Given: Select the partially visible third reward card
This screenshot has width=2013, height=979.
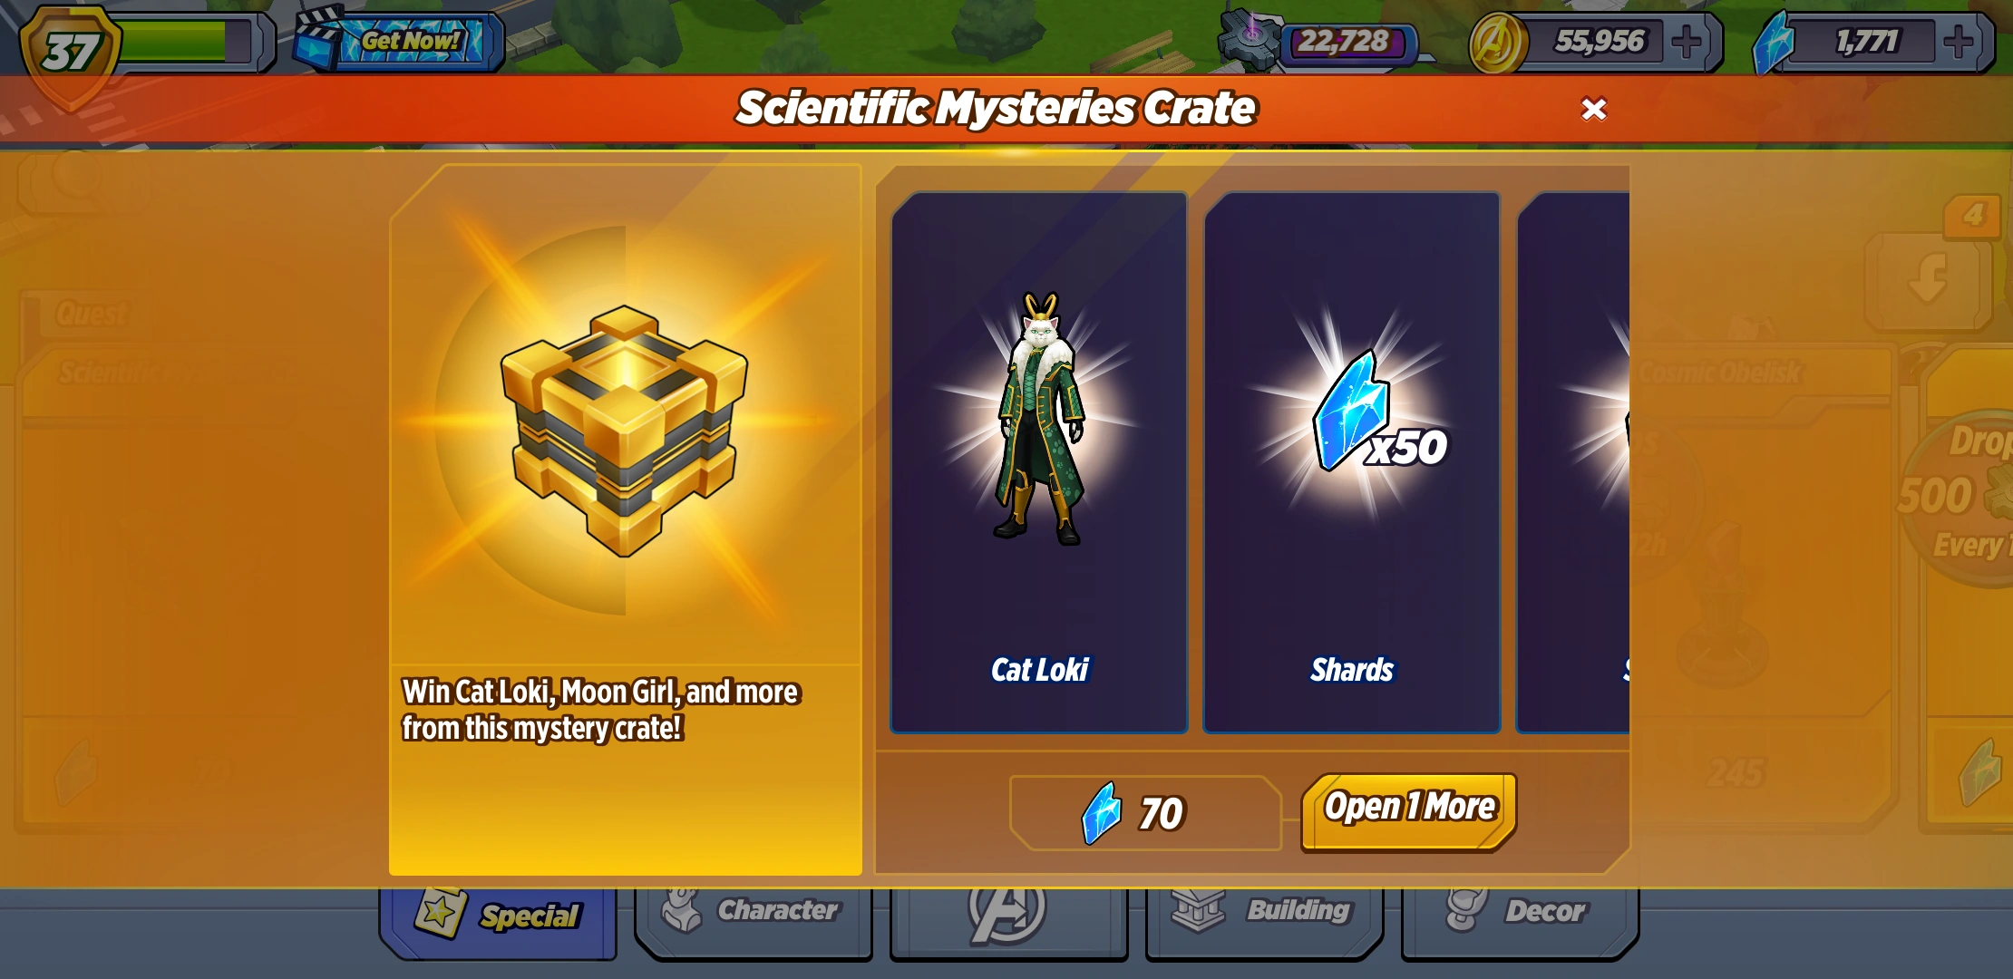Looking at the screenshot, I should click(1573, 462).
